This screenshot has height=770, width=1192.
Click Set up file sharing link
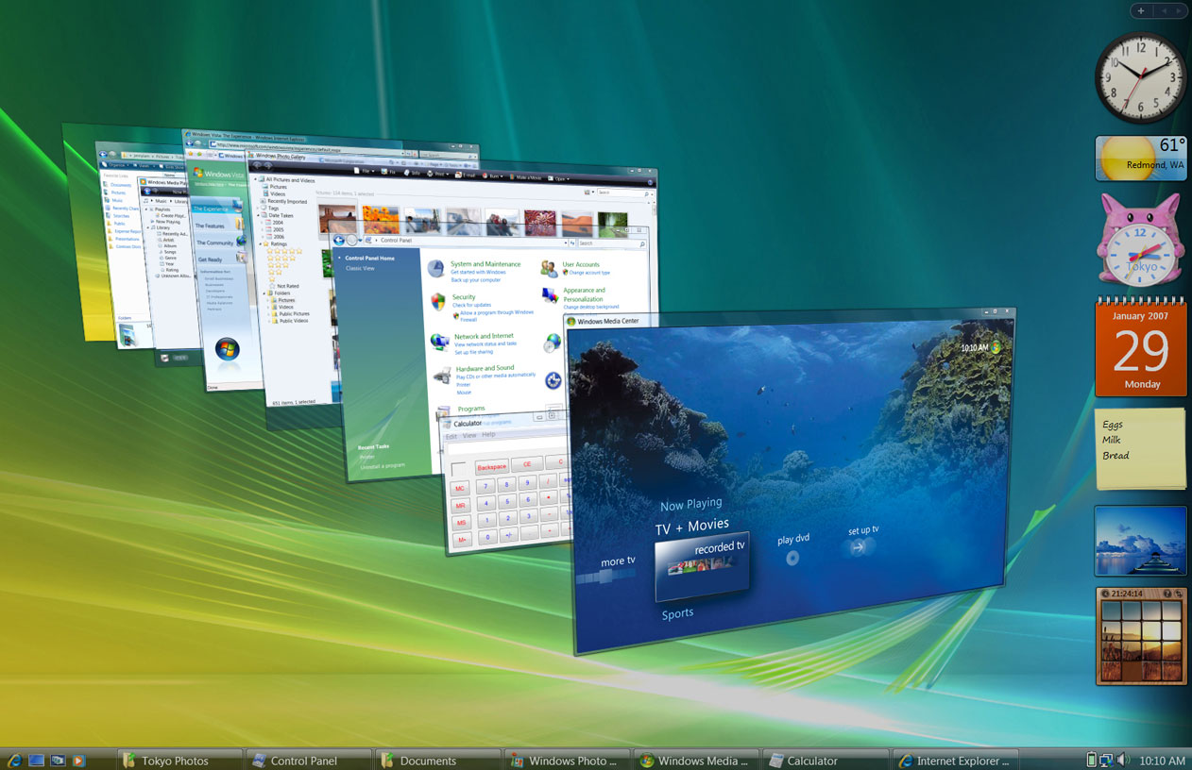coord(473,352)
